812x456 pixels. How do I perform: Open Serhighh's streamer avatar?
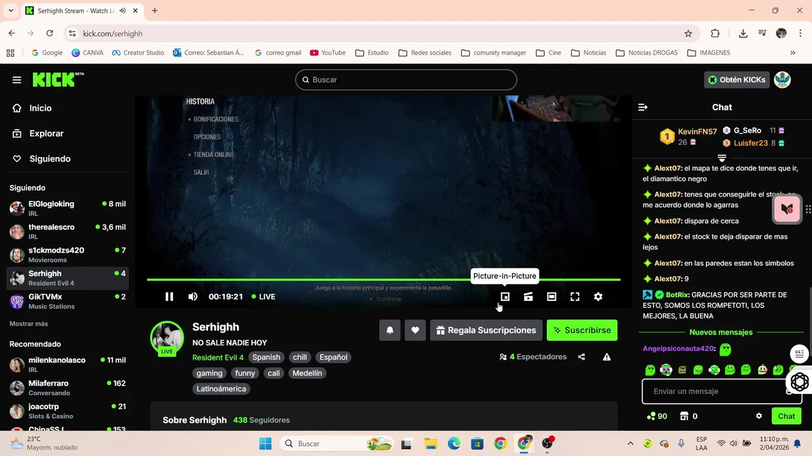pos(167,338)
